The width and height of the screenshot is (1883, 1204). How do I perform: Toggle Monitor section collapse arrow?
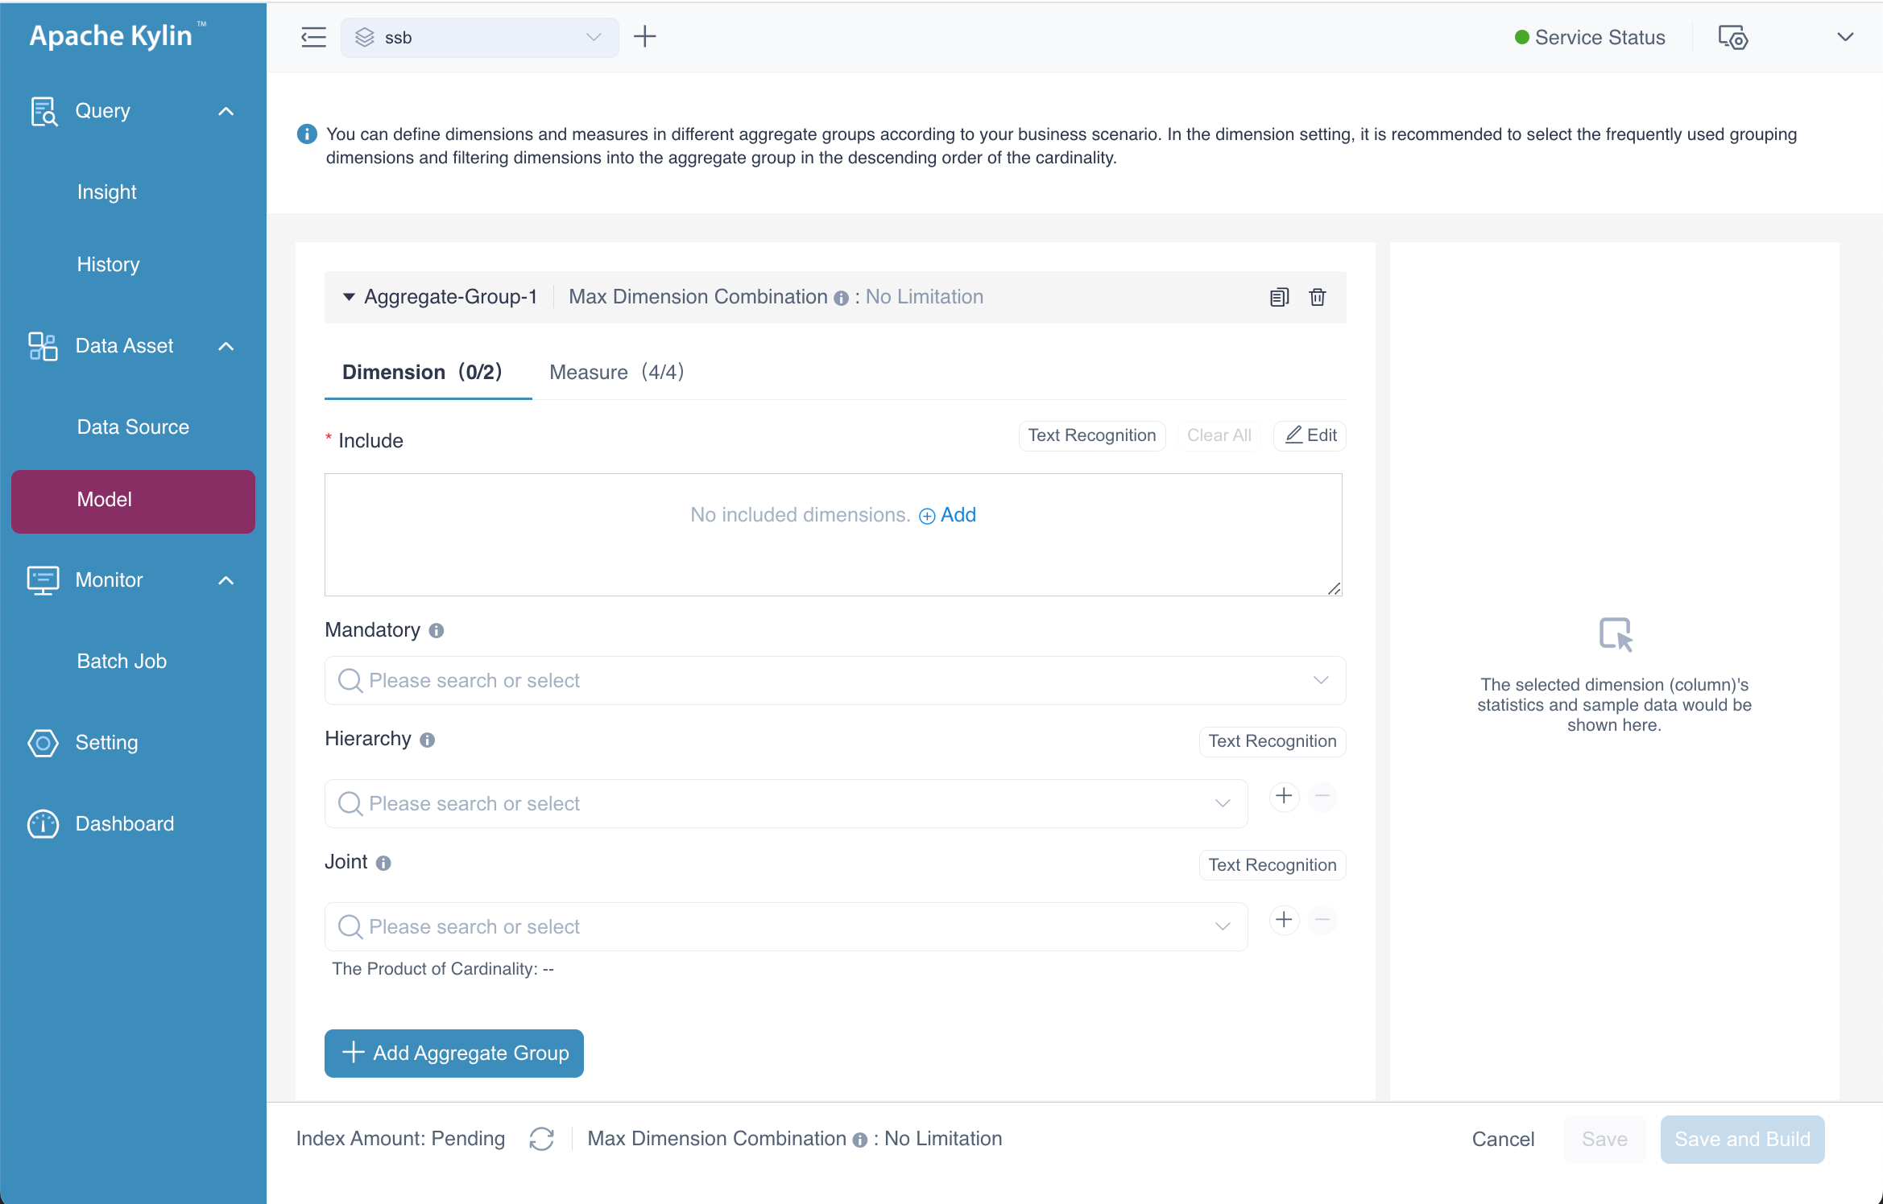pyautogui.click(x=225, y=579)
